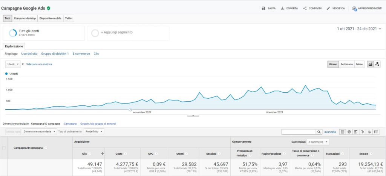This screenshot has height=176, width=386.
Task: Click Aggiungi segmento to add segment
Action: [x=116, y=32]
